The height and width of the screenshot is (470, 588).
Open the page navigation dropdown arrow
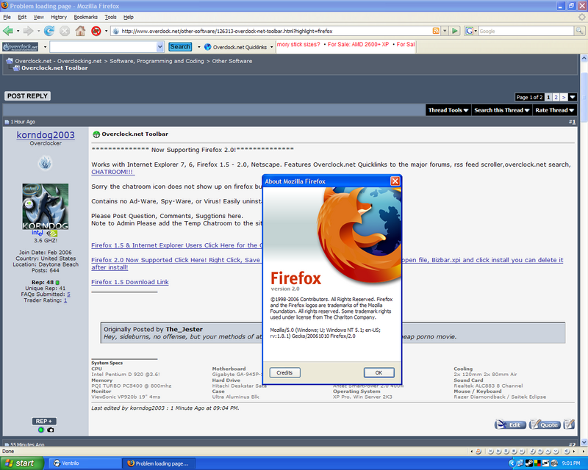coord(573,97)
